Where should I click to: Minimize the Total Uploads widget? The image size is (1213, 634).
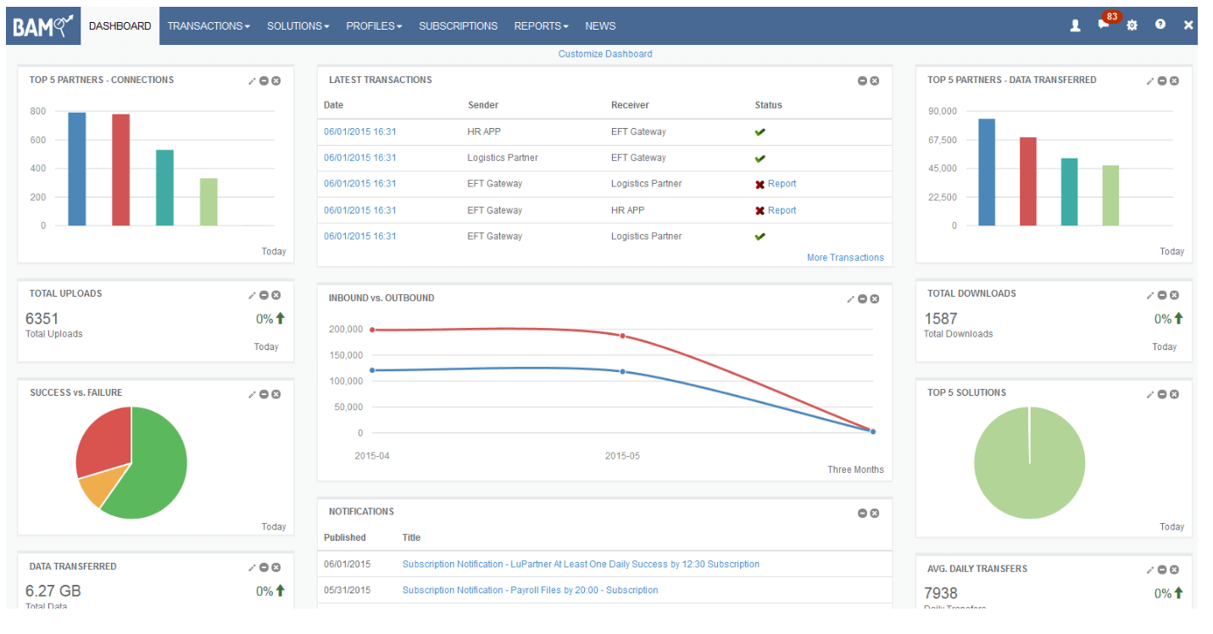[x=264, y=295]
